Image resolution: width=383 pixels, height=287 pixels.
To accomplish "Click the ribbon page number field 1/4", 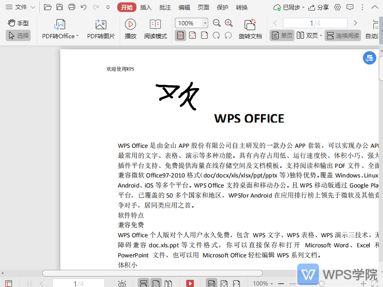I will (315, 23).
